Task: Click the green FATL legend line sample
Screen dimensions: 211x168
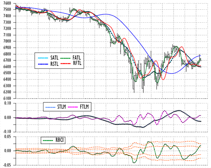Action: [x=65, y=58]
